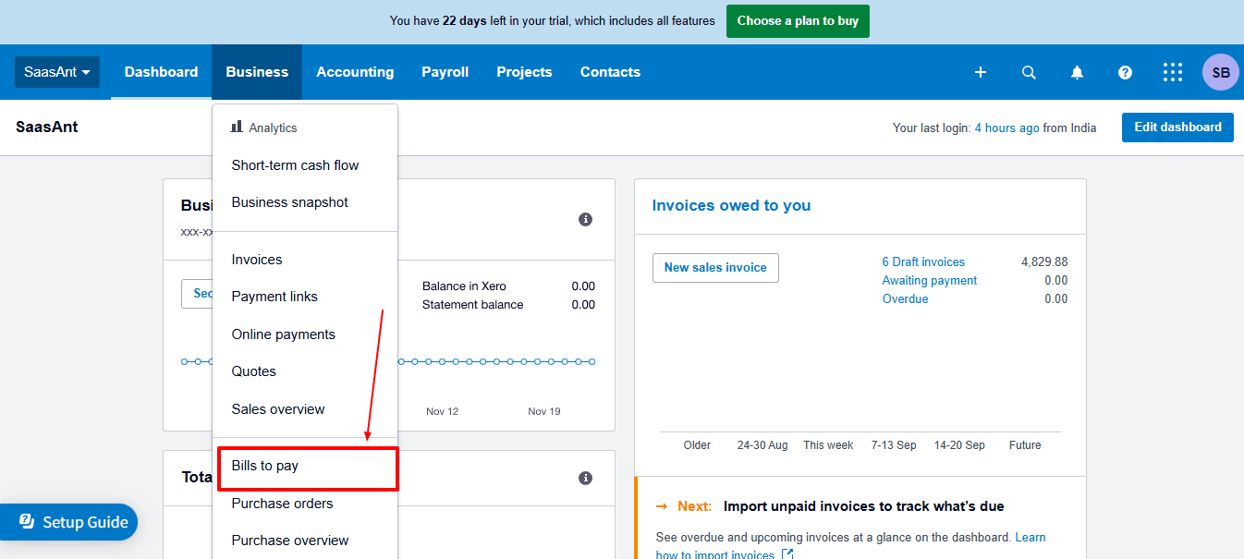The width and height of the screenshot is (1244, 559).
Task: Click the info icon beside bank balance panel
Action: pos(585,219)
